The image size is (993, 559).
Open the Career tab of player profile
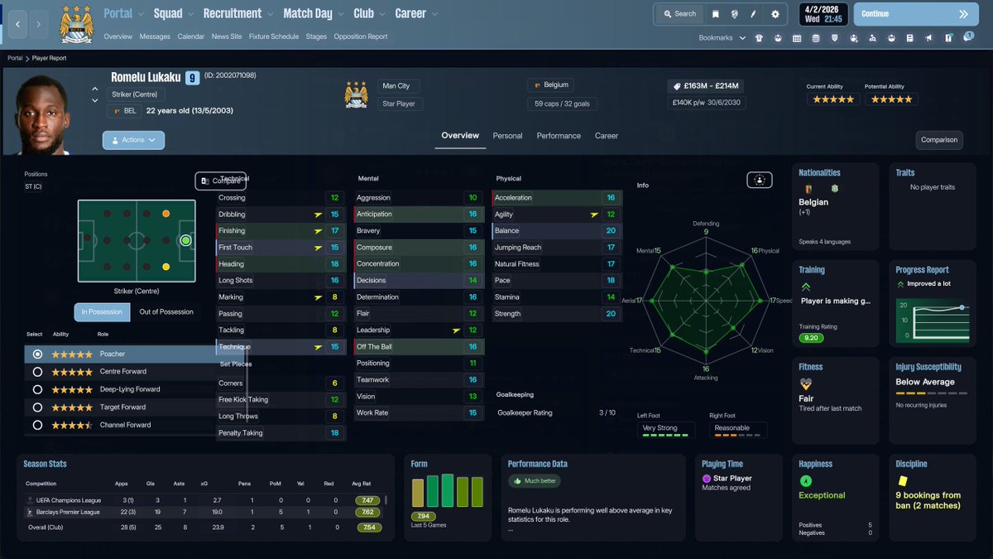coord(607,136)
